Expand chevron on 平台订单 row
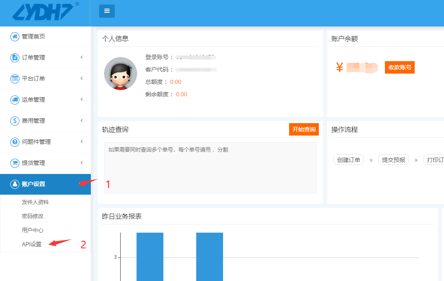This screenshot has width=444, height=281. [x=81, y=78]
